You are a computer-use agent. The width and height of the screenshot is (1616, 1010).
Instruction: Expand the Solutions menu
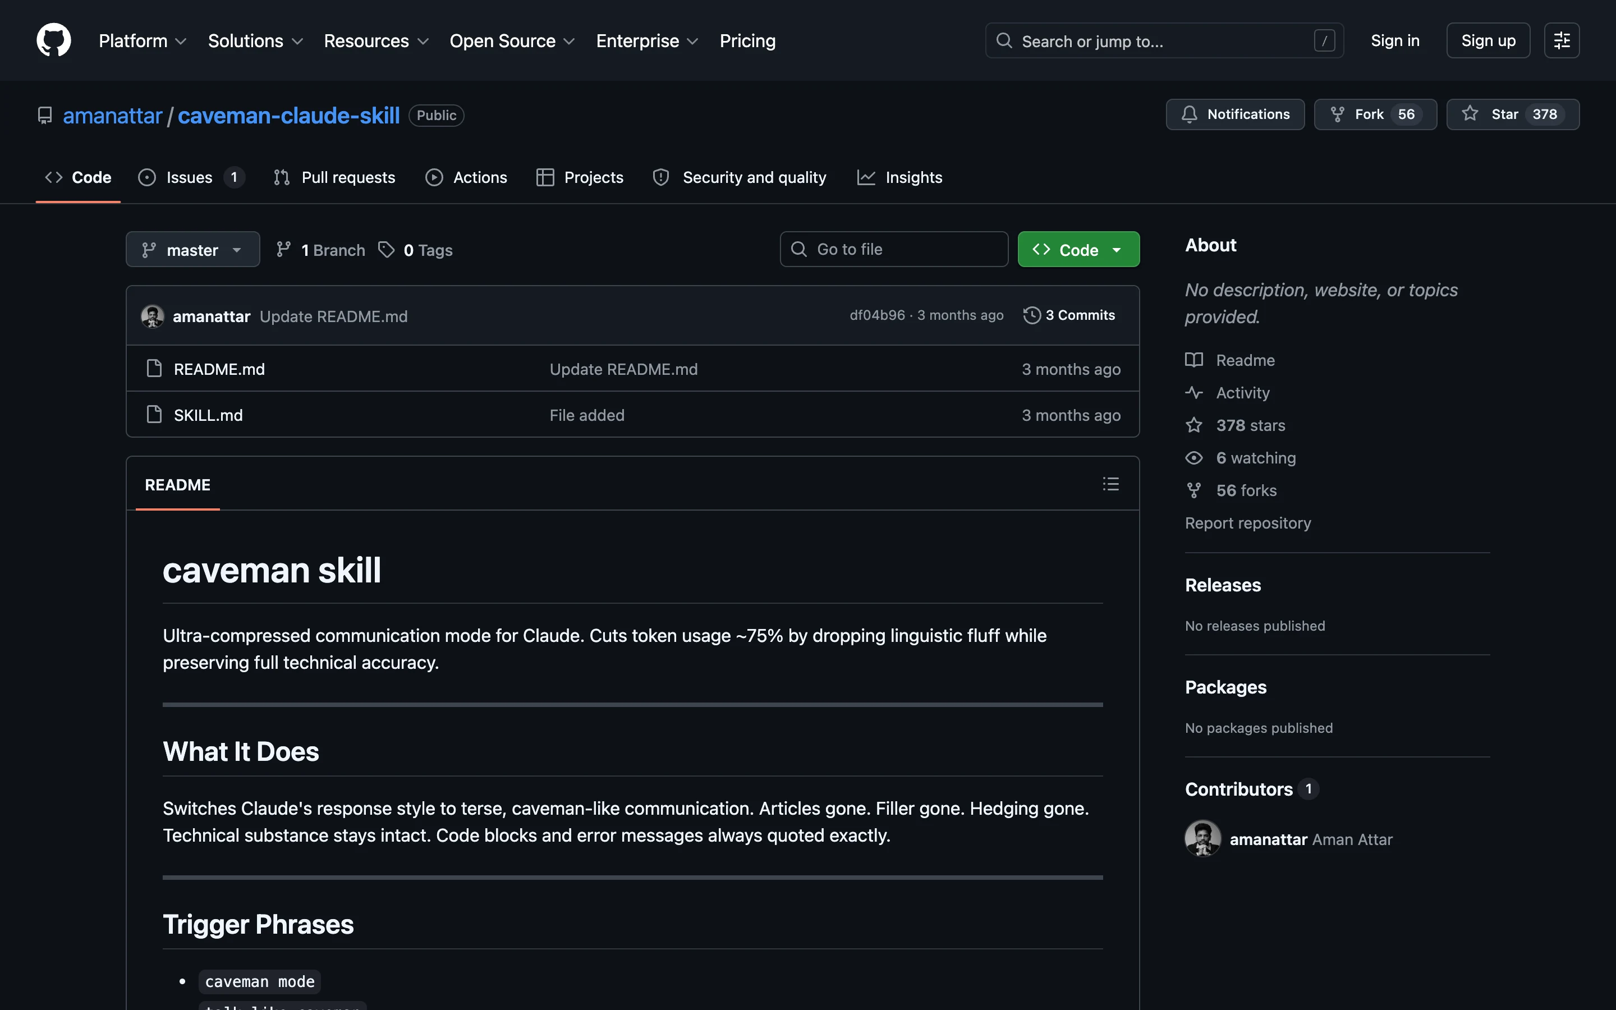[256, 41]
